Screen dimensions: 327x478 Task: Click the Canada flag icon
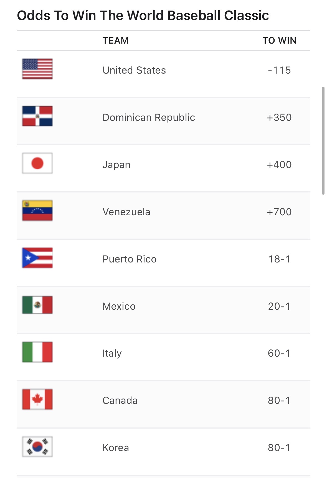tap(37, 399)
